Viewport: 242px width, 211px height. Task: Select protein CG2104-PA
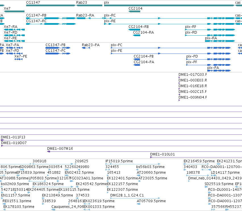[137, 65]
